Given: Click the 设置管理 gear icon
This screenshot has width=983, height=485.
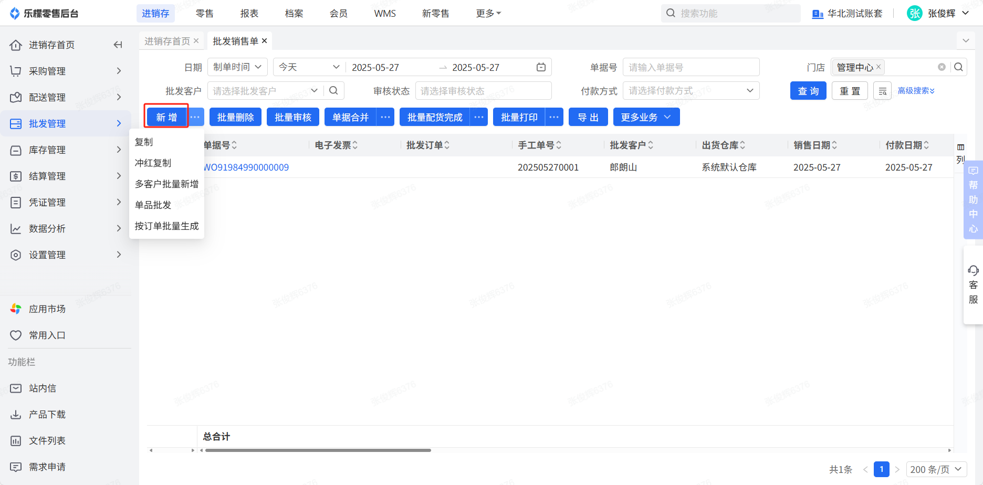Looking at the screenshot, I should click(16, 255).
